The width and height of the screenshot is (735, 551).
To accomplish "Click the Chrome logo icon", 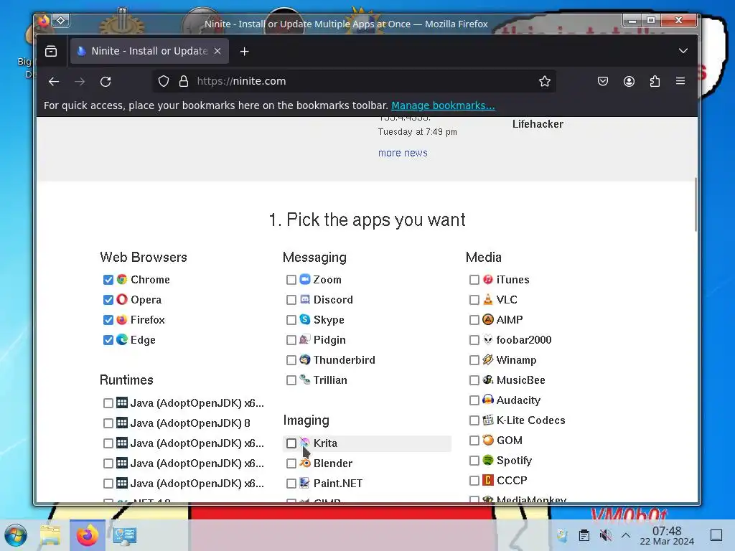I will [122, 279].
